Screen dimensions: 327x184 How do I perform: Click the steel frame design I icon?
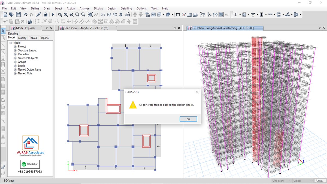[235, 14]
